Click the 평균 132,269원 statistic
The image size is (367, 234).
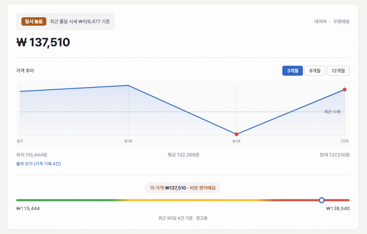[x=183, y=155]
